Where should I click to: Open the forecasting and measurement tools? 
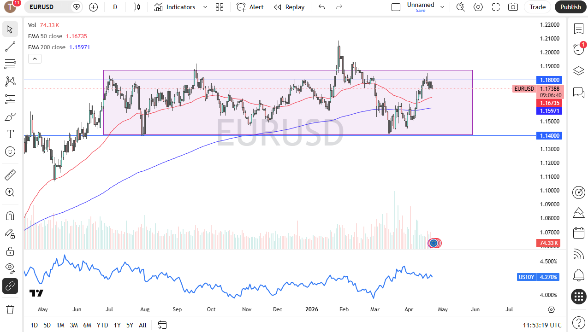[10, 99]
